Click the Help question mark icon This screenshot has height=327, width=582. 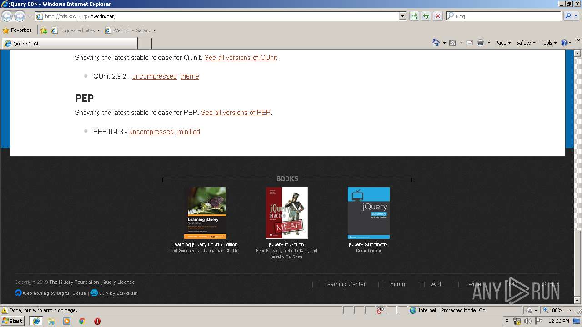point(564,43)
